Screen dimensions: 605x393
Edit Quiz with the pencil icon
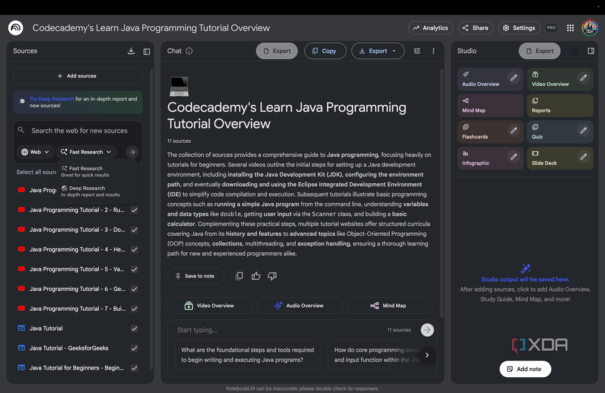[x=583, y=131]
